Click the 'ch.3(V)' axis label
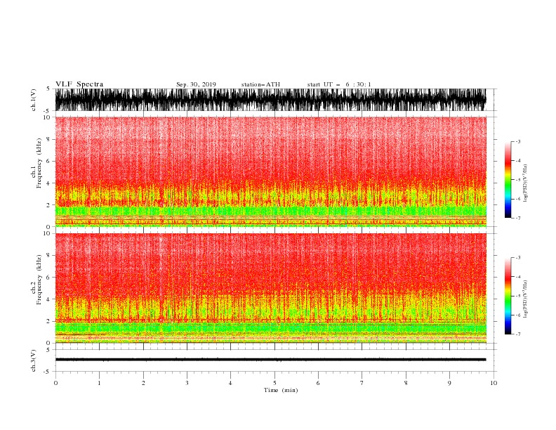This screenshot has height=430, width=556. pos(34,360)
